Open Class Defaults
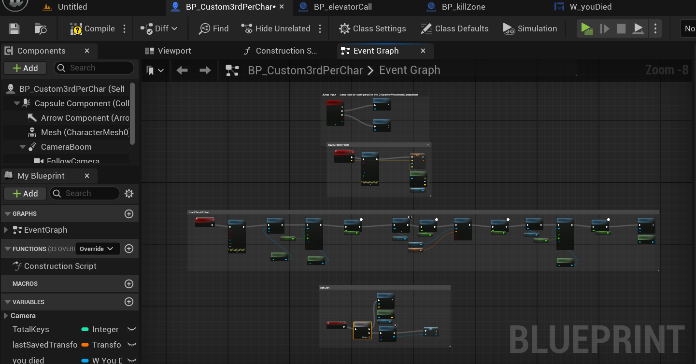This screenshot has width=696, height=364. point(455,29)
